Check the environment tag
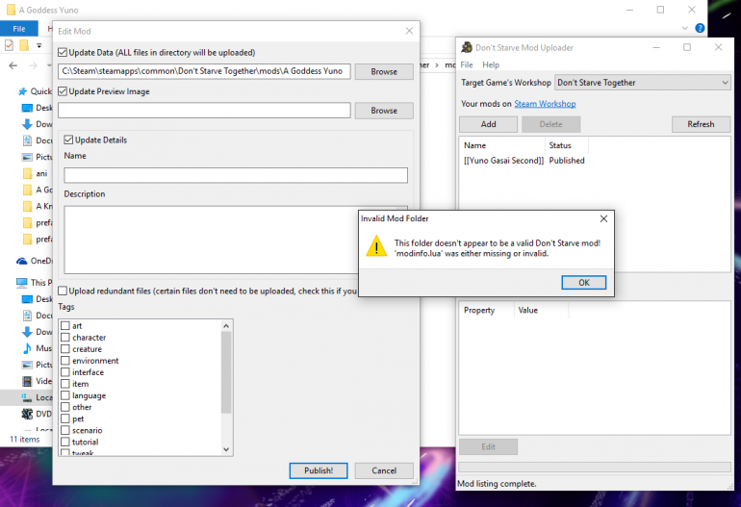The image size is (741, 507). [65, 361]
